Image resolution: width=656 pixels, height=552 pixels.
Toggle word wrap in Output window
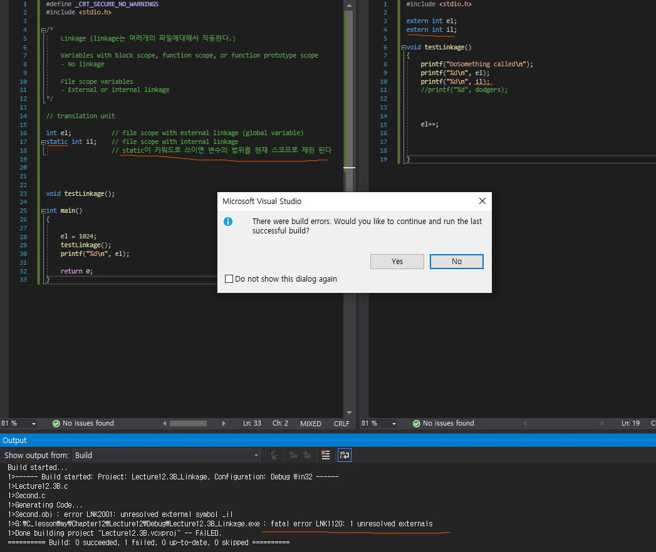click(x=345, y=455)
